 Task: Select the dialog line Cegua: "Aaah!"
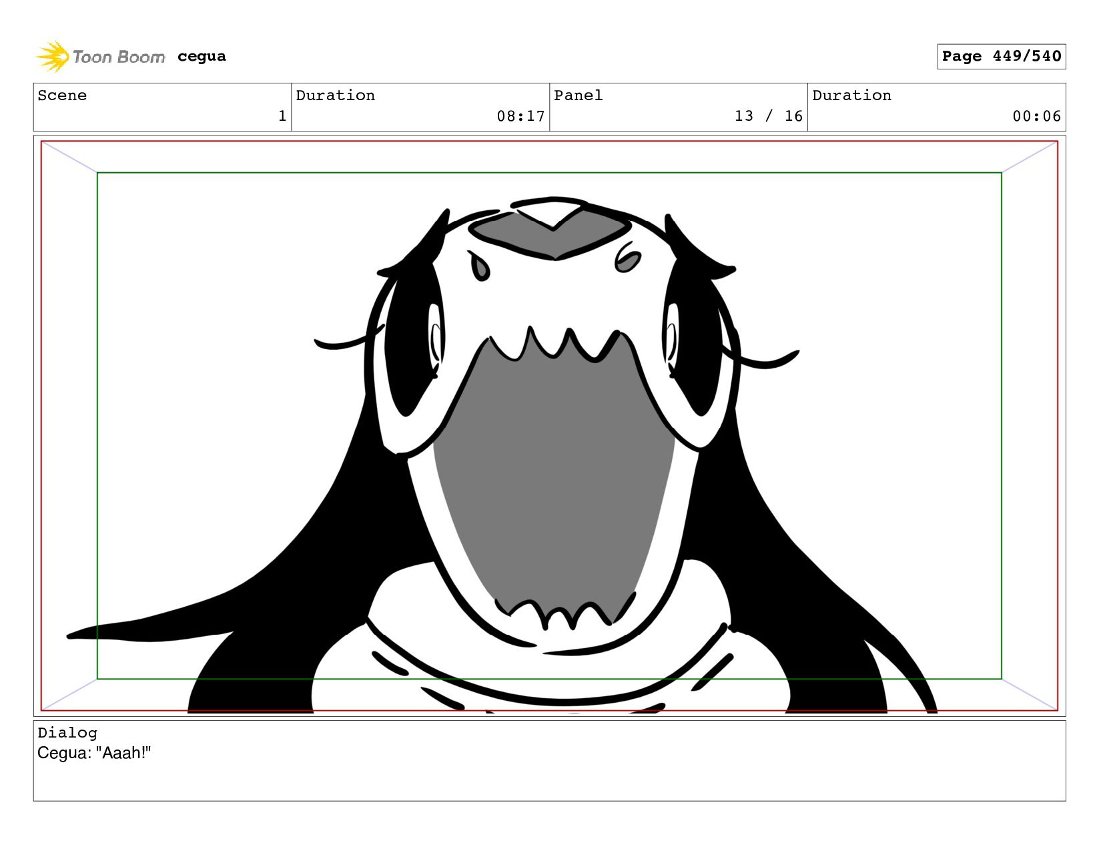[94, 753]
